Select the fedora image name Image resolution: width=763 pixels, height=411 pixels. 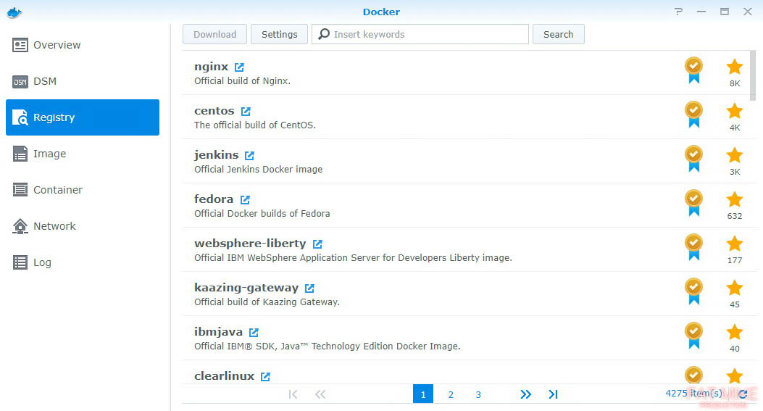pos(214,199)
